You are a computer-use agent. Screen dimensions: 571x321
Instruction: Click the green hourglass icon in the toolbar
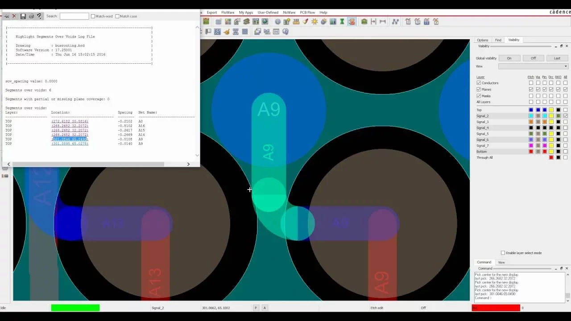click(342, 21)
